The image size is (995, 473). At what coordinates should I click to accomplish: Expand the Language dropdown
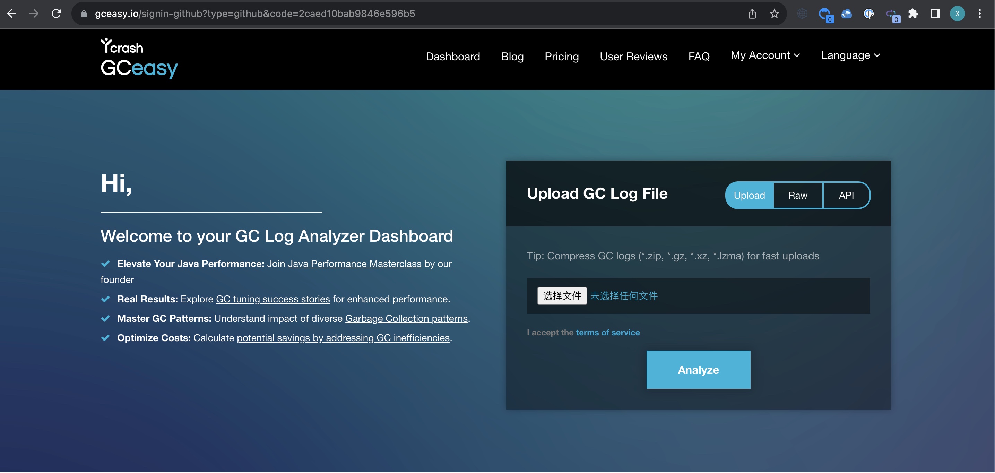pyautogui.click(x=850, y=55)
